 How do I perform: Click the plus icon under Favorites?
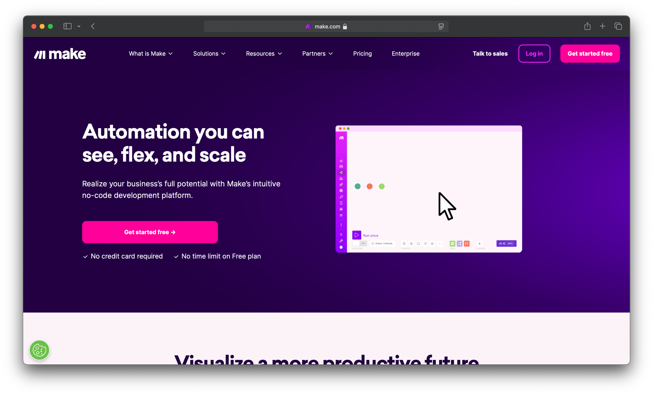pos(480,244)
